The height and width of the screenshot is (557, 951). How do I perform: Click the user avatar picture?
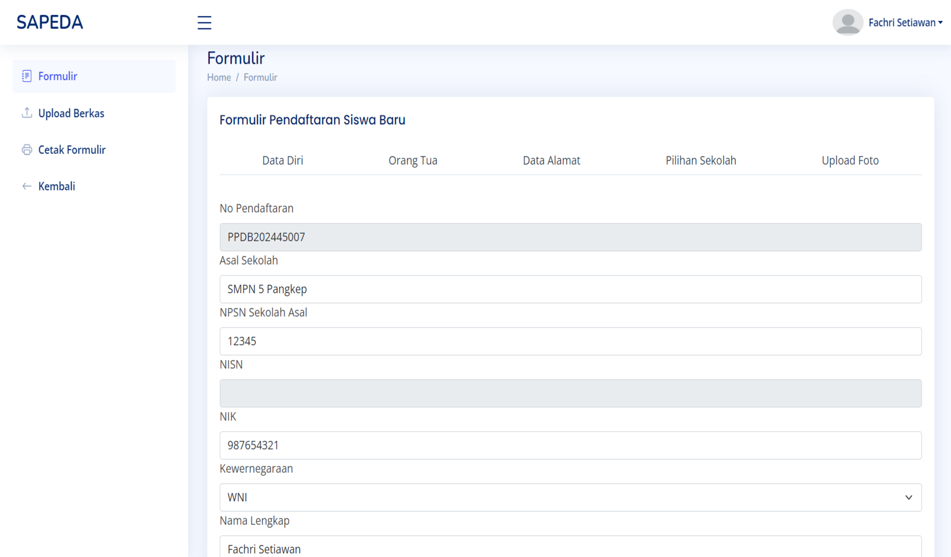click(x=848, y=23)
